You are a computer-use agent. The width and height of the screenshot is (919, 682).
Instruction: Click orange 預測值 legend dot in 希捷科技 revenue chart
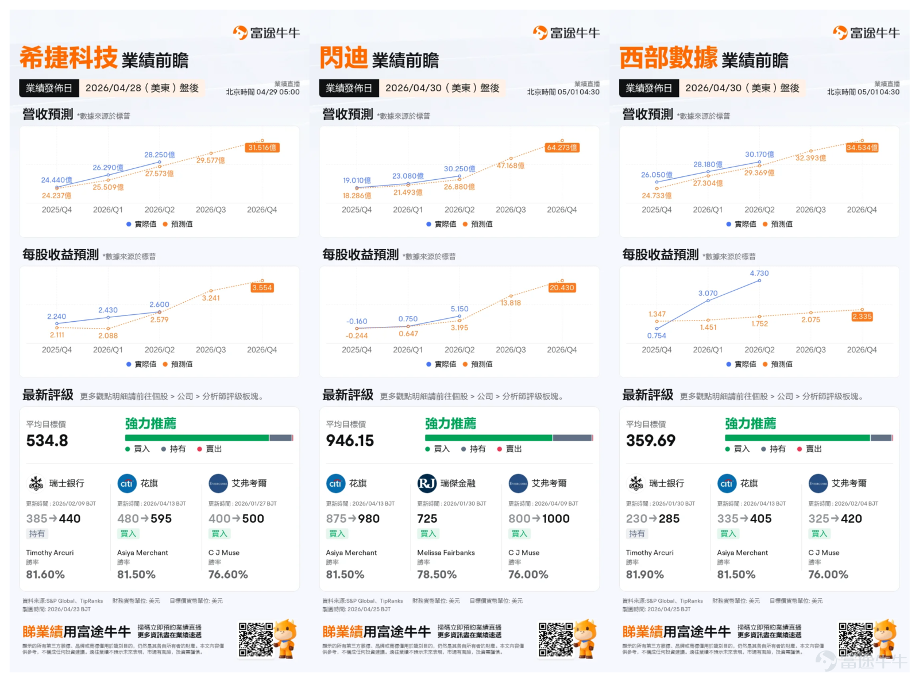165,224
